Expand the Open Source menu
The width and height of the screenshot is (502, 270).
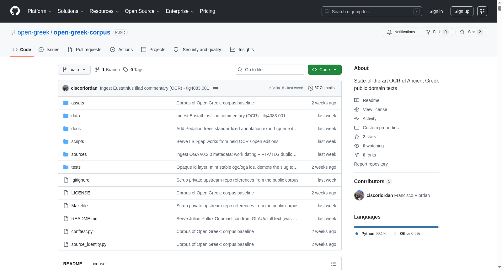142,11
